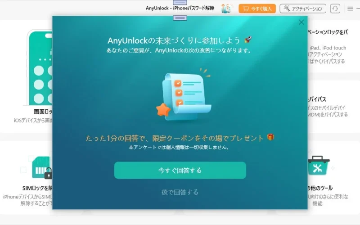Open 今すぐ購入 purchase button
Viewport: 360px width, 225px height.
[x=257, y=9]
